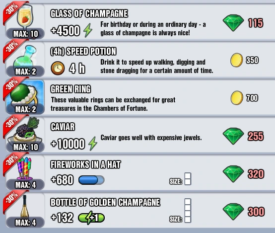Click the gold coin icon beside 700

[x=237, y=98]
